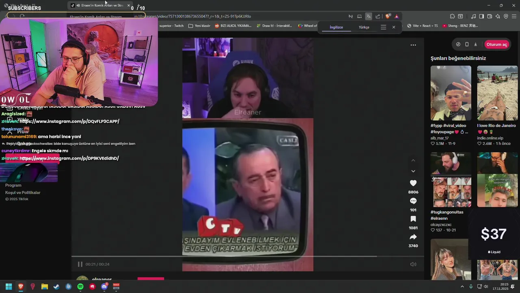The image size is (520, 293).
Task: Open the BIZI ALKOL YIKAMA bookmark
Action: [233, 26]
